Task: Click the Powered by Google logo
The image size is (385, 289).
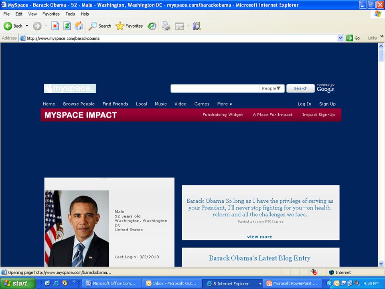Action: (x=326, y=88)
